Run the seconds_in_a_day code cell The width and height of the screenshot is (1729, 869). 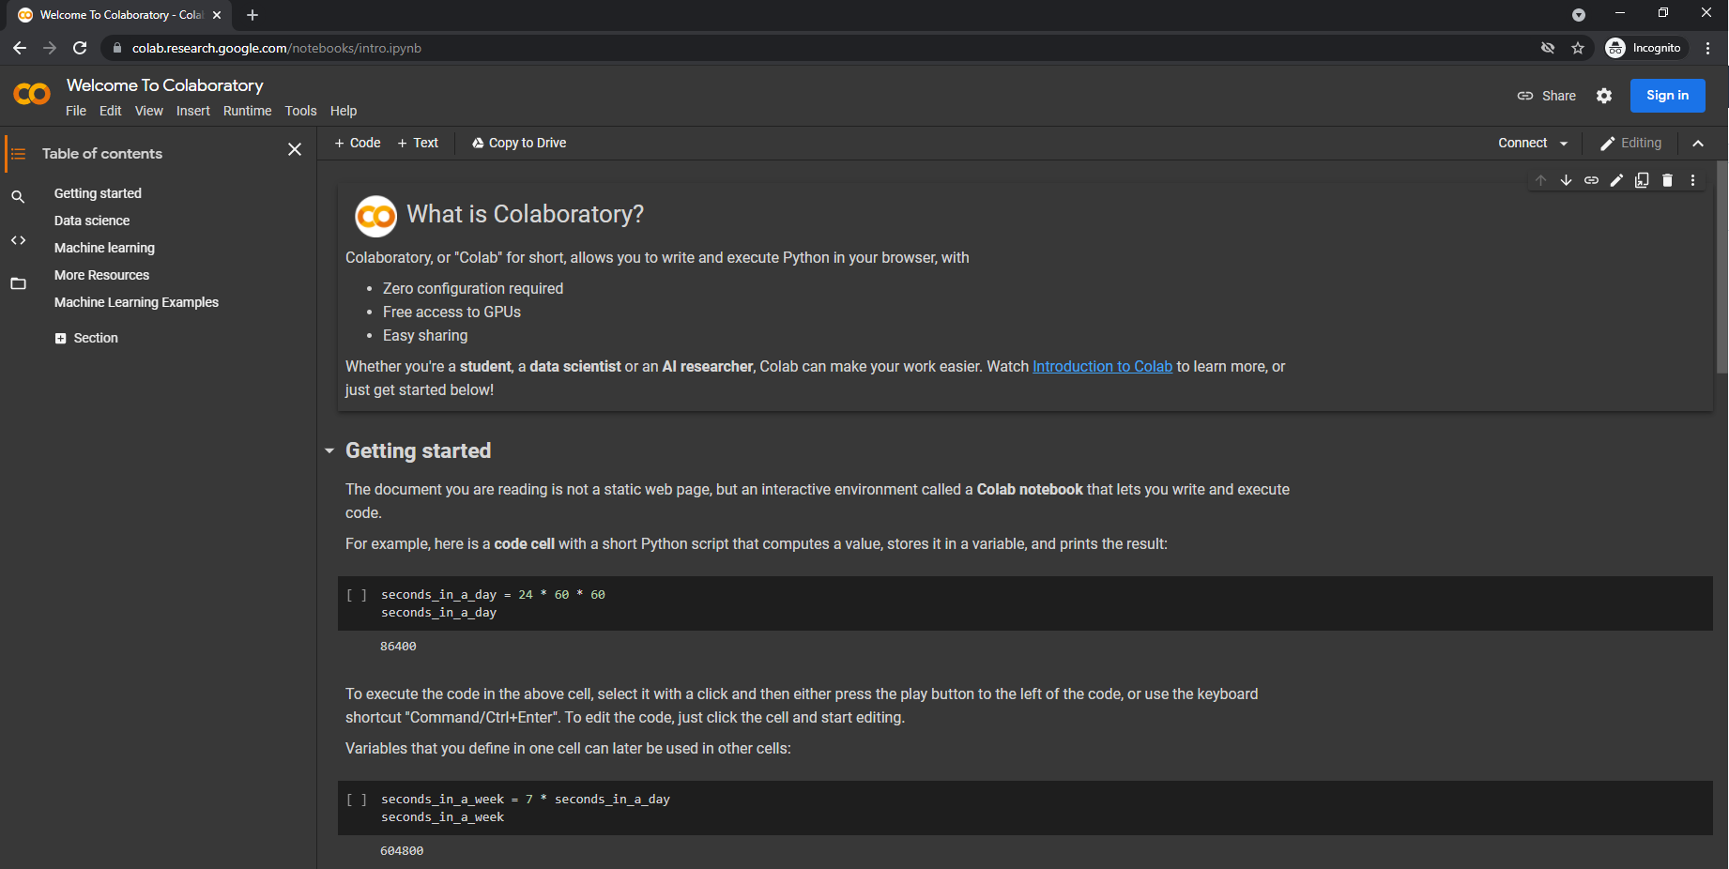[x=357, y=595]
